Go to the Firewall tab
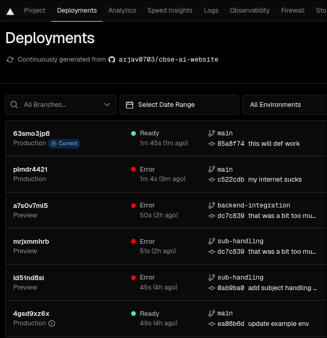This screenshot has width=327, height=338. (293, 11)
